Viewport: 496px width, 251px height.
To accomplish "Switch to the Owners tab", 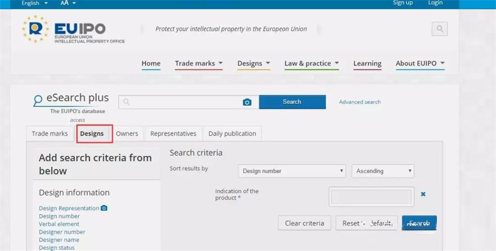I will pos(127,134).
